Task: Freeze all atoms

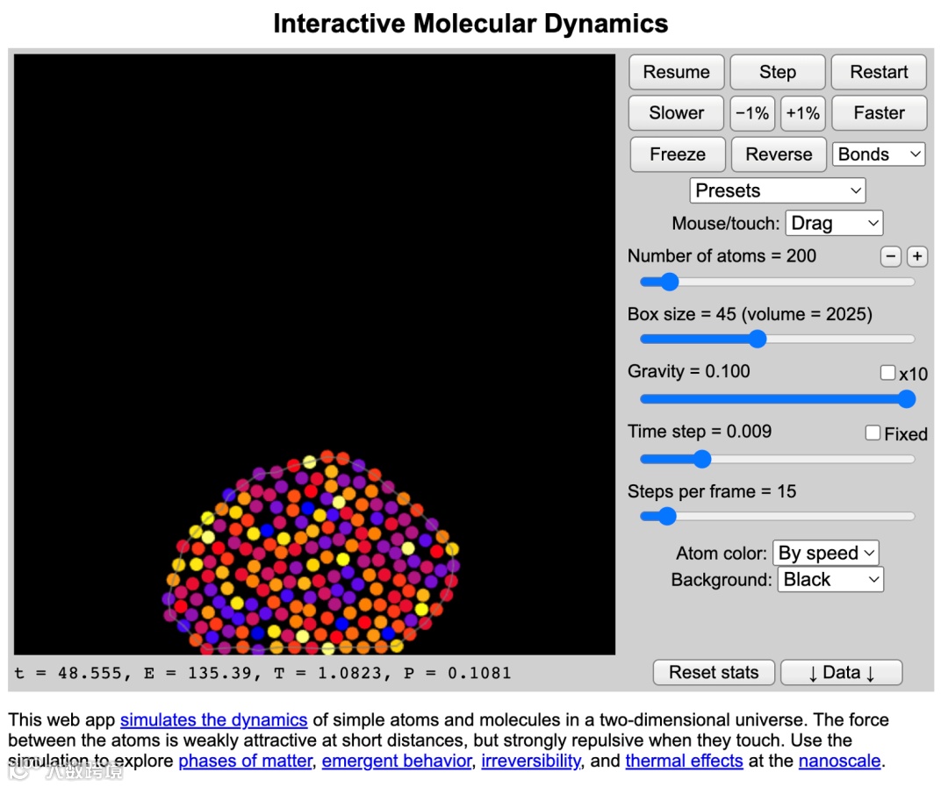Action: pyautogui.click(x=678, y=154)
